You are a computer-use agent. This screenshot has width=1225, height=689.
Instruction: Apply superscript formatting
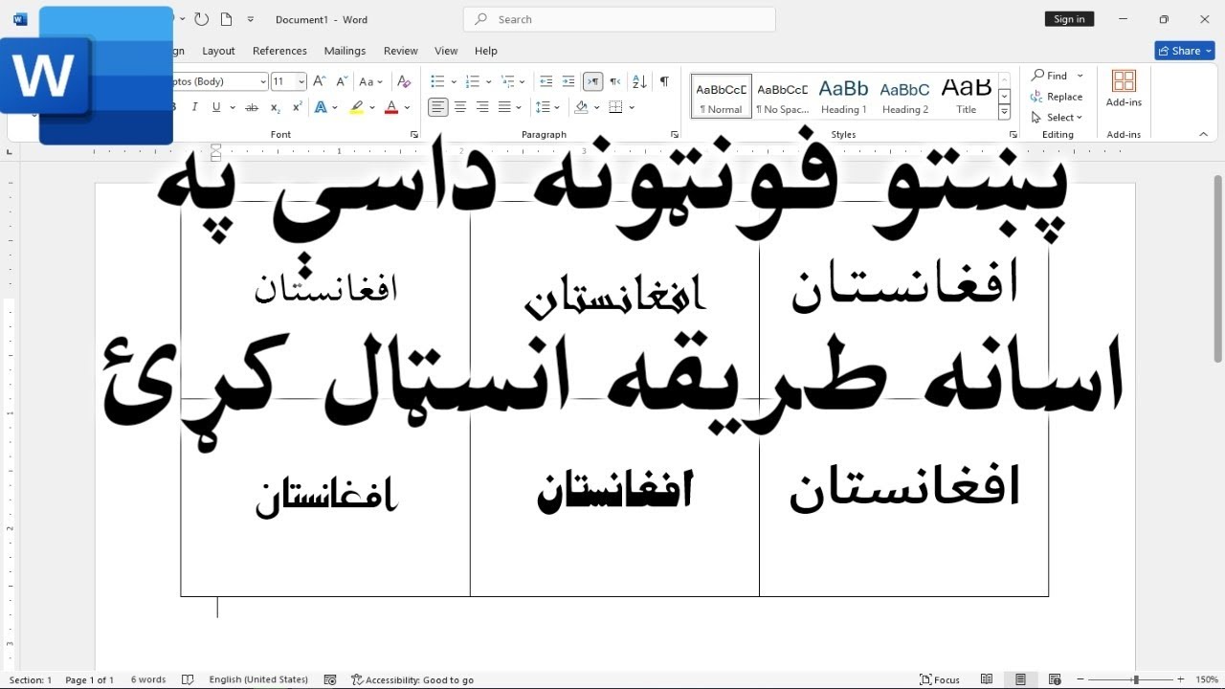(298, 107)
